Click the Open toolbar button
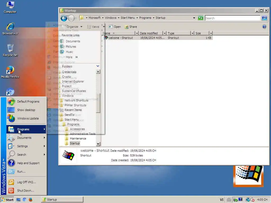Image resolution: width=271 pixels, height=203 pixels. [x=115, y=27]
